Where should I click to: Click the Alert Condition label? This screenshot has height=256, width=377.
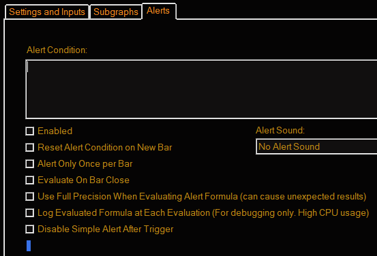click(x=57, y=50)
